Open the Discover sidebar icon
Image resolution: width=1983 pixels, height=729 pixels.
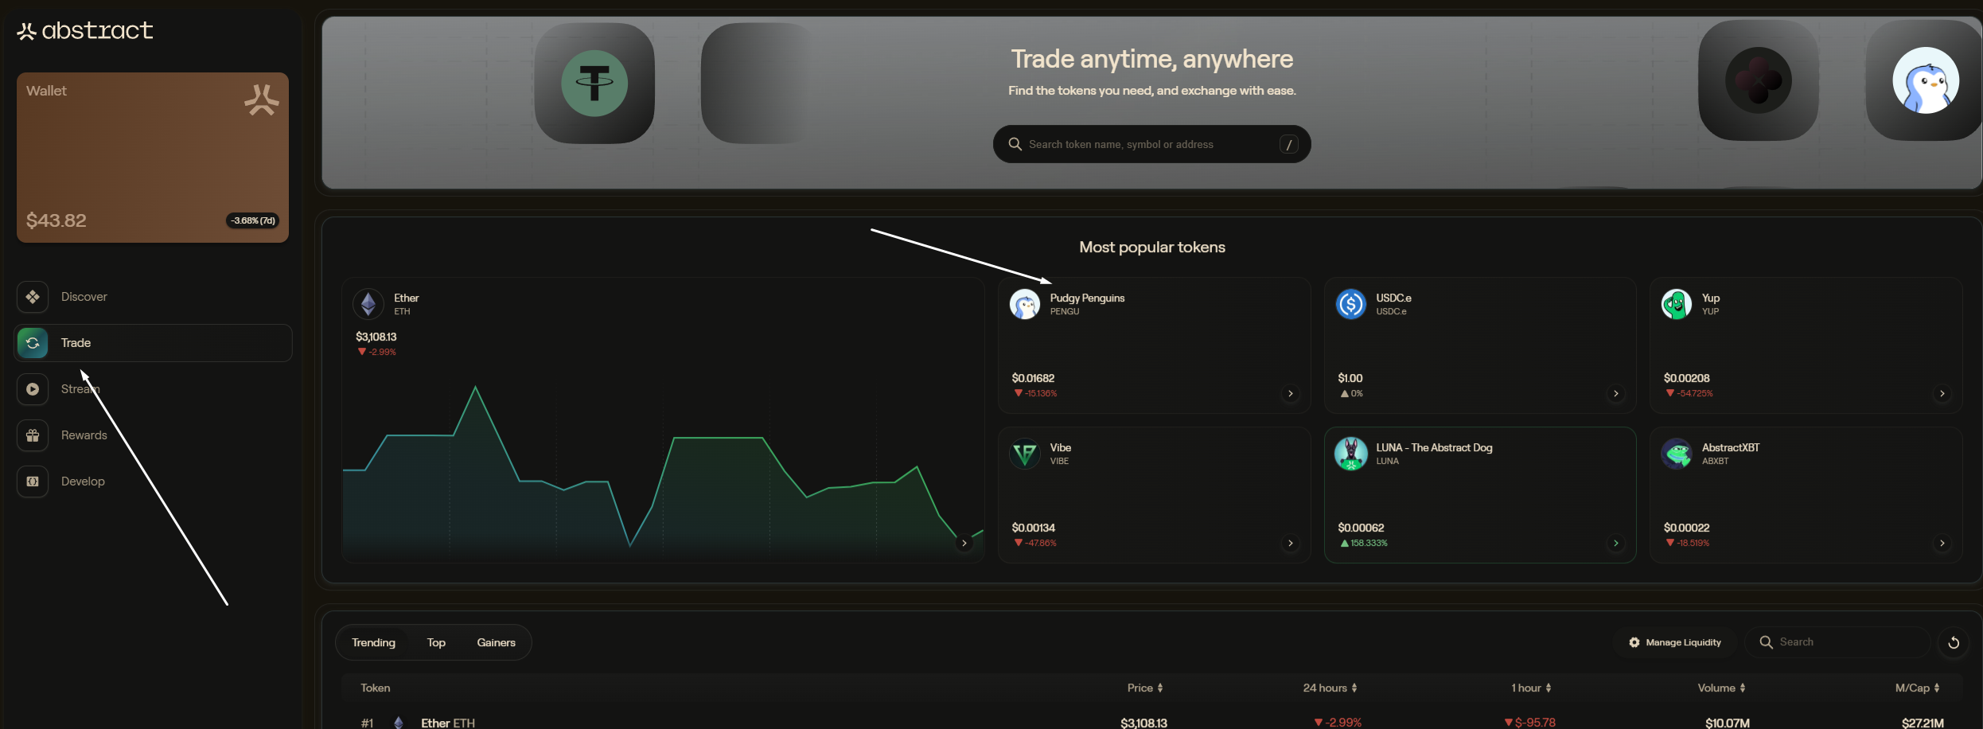pos(33,297)
